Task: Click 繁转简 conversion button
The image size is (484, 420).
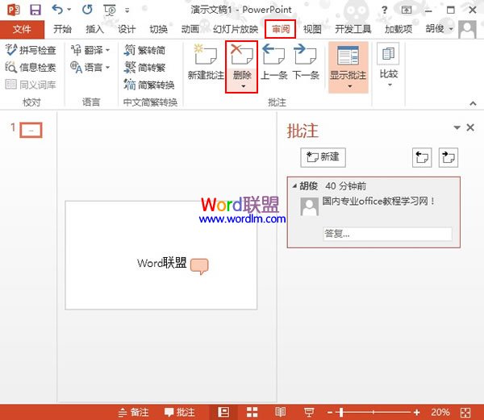Action: pyautogui.click(x=144, y=50)
